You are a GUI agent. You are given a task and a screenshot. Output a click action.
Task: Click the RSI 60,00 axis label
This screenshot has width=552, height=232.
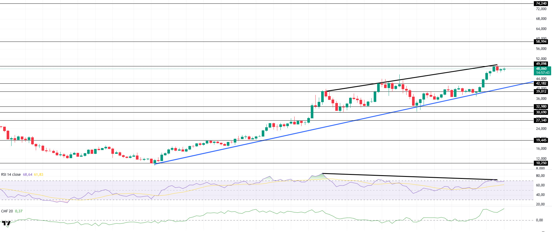(540, 185)
